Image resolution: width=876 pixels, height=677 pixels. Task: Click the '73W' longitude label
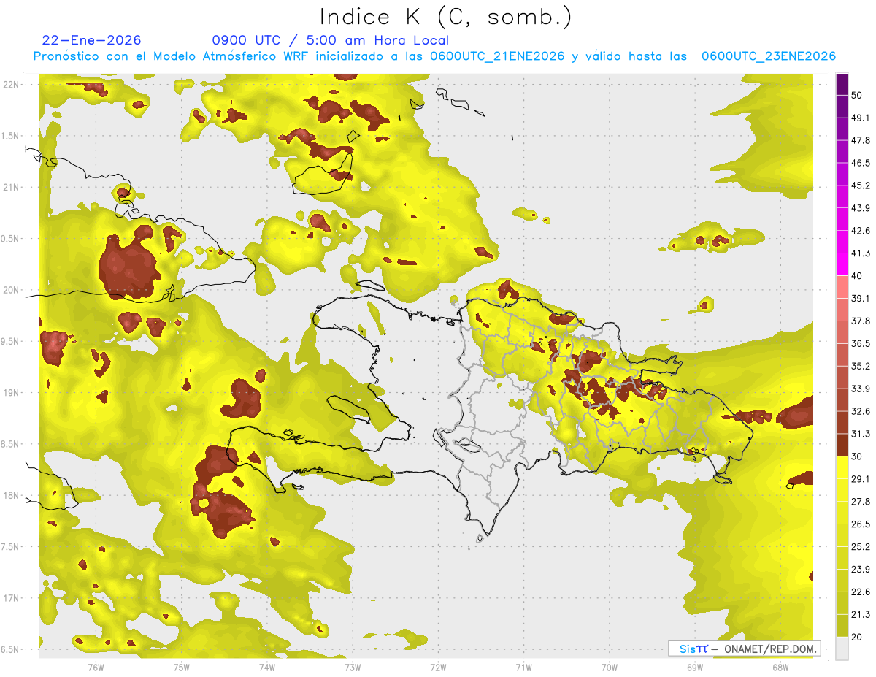click(x=352, y=667)
